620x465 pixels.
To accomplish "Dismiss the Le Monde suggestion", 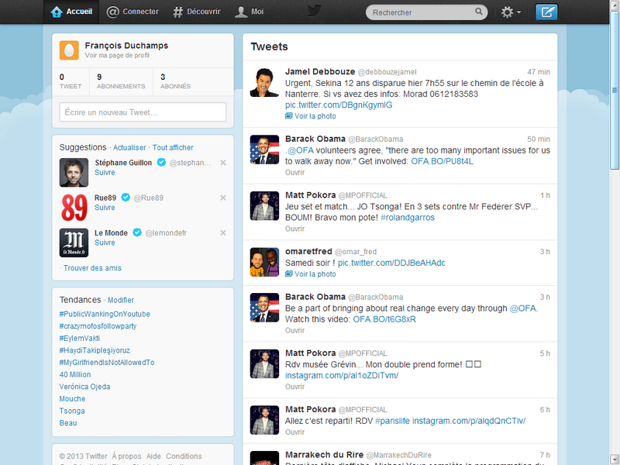I will tap(223, 233).
